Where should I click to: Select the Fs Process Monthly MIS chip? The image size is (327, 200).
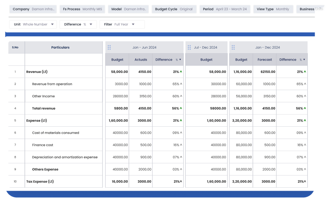point(82,9)
